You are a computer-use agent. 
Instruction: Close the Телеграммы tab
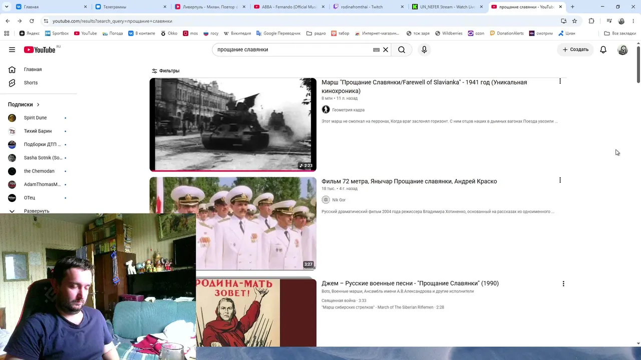[164, 7]
